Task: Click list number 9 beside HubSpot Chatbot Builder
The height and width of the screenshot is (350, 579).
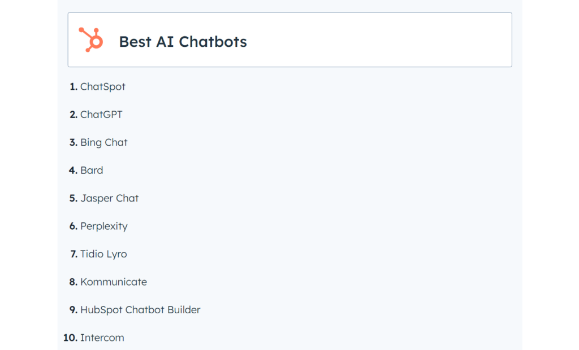Action: pos(74,310)
